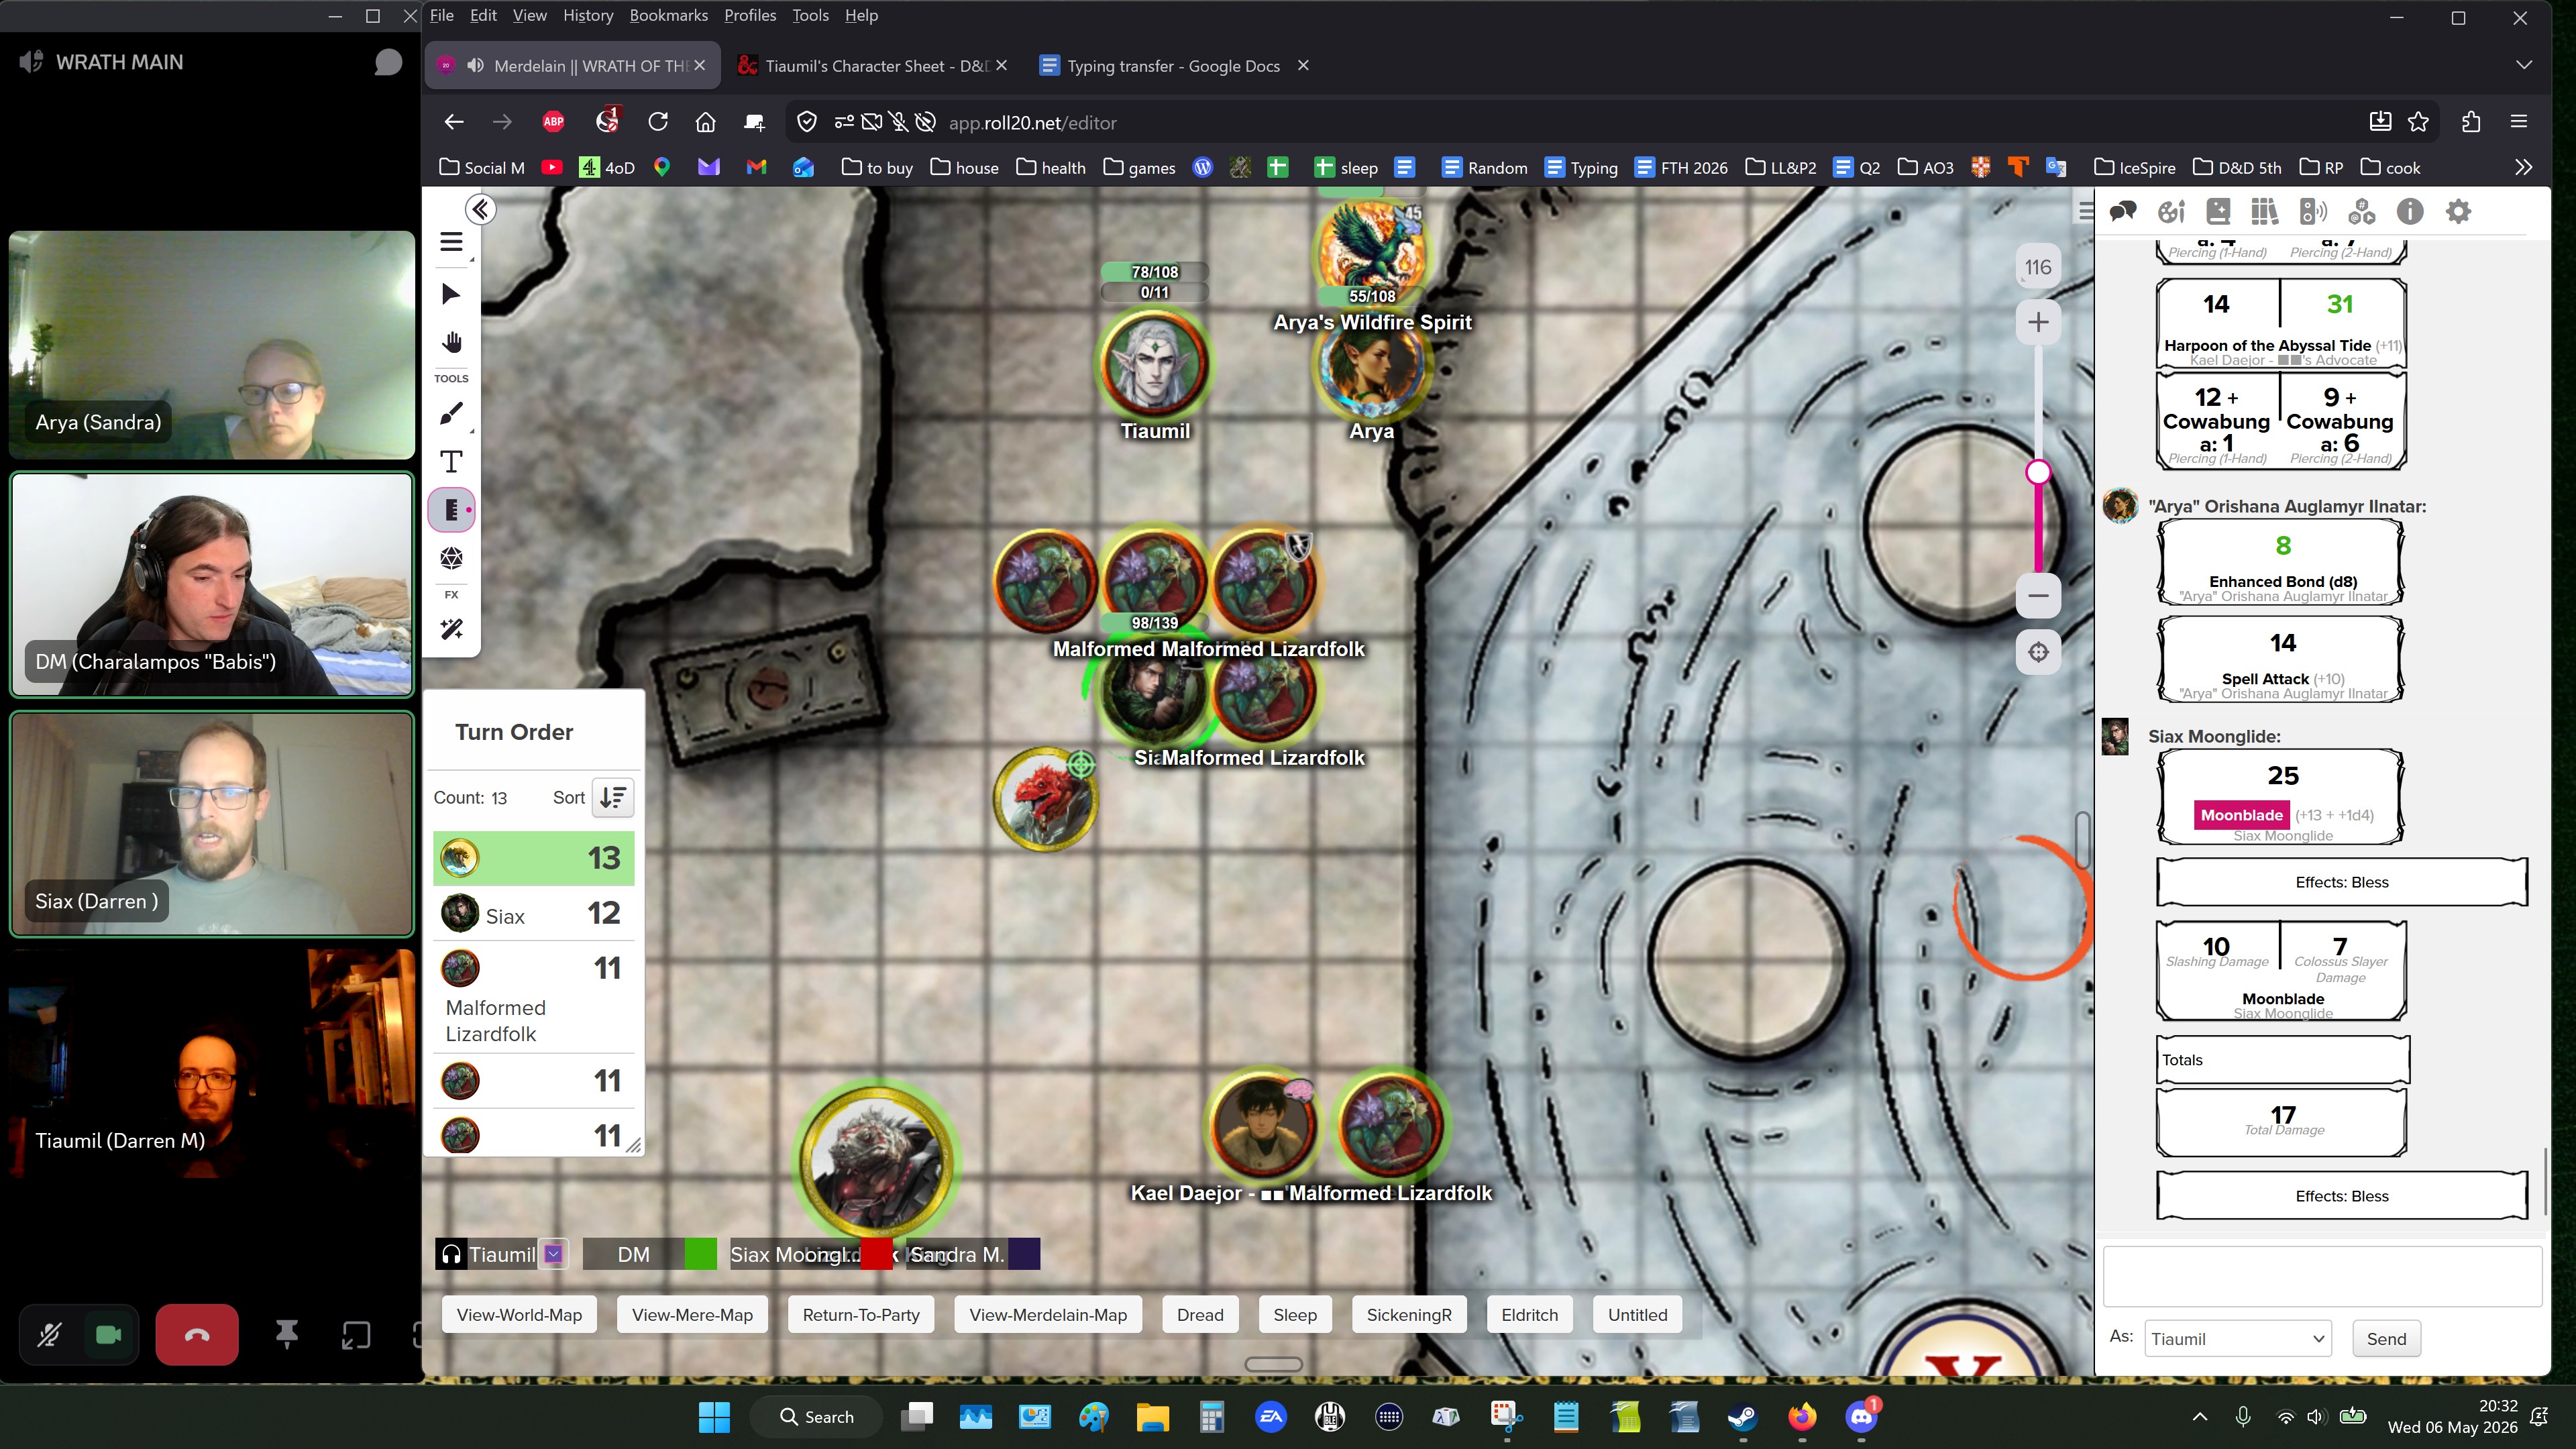Screen dimensions: 2576x1449
Task: Expand the "IceSpire" bookmark folder
Action: (2134, 167)
